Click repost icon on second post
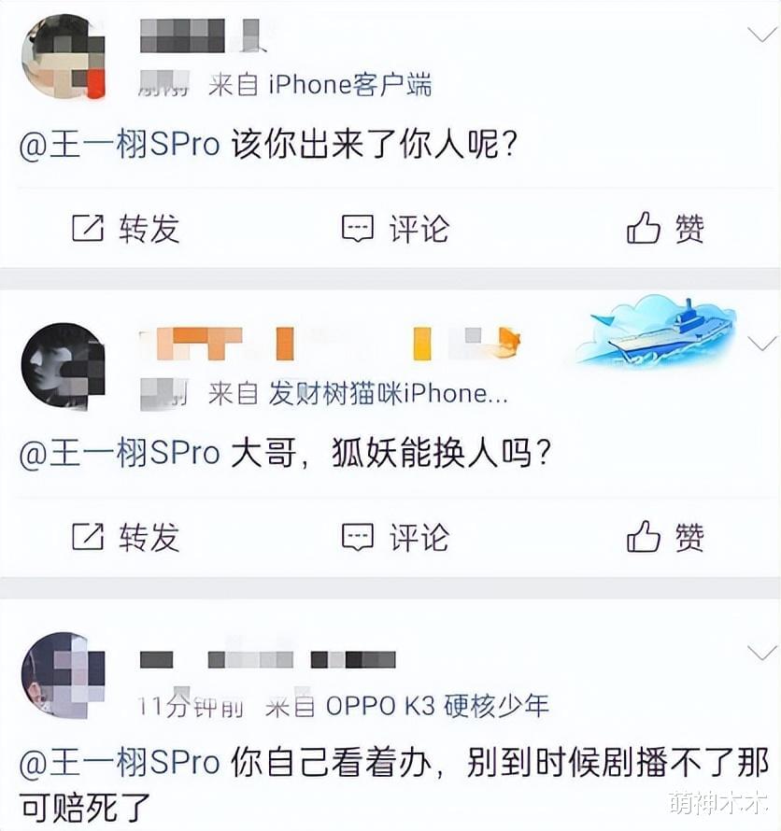Viewport: 781px width, 831px height. (x=88, y=537)
